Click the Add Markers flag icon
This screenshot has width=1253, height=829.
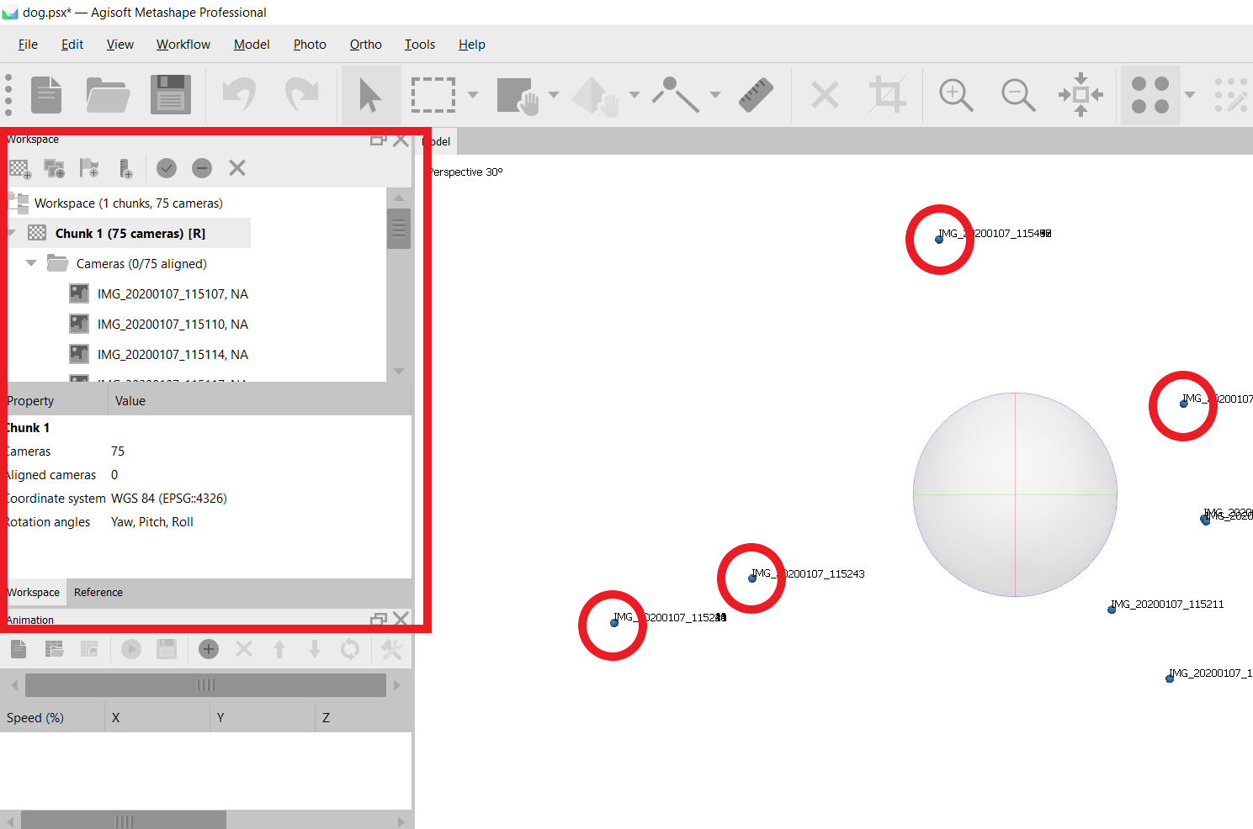pos(89,169)
